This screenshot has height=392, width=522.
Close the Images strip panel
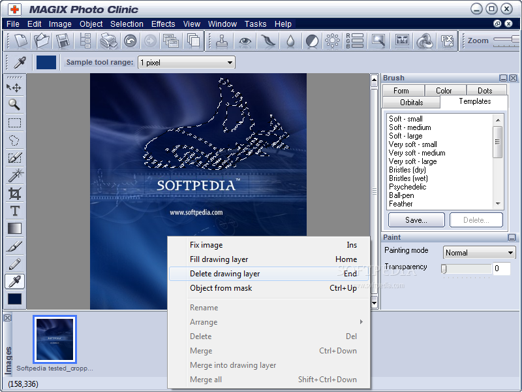click(x=7, y=318)
